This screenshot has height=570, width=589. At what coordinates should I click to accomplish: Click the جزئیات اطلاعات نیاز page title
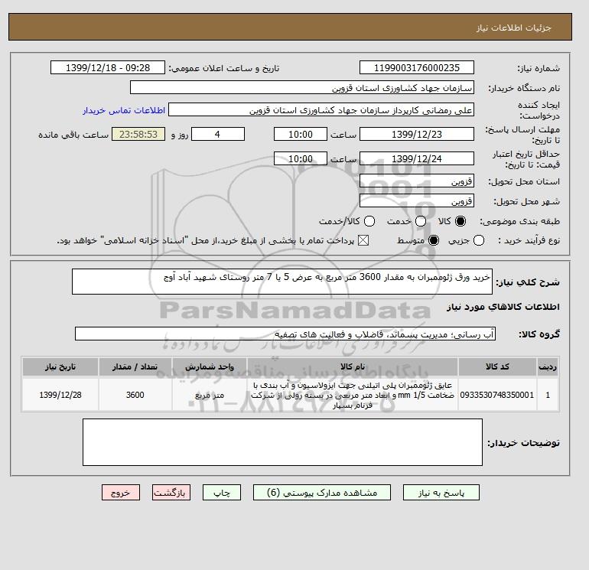pos(513,28)
